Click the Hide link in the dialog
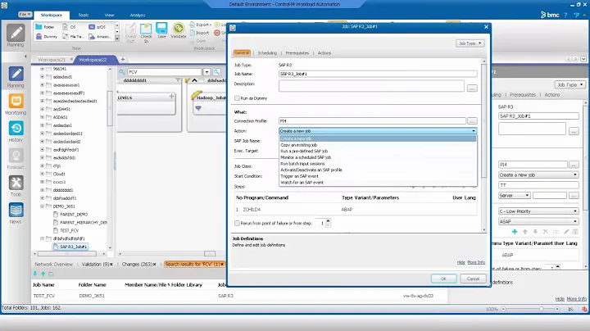This screenshot has height=331, width=590. (x=461, y=262)
